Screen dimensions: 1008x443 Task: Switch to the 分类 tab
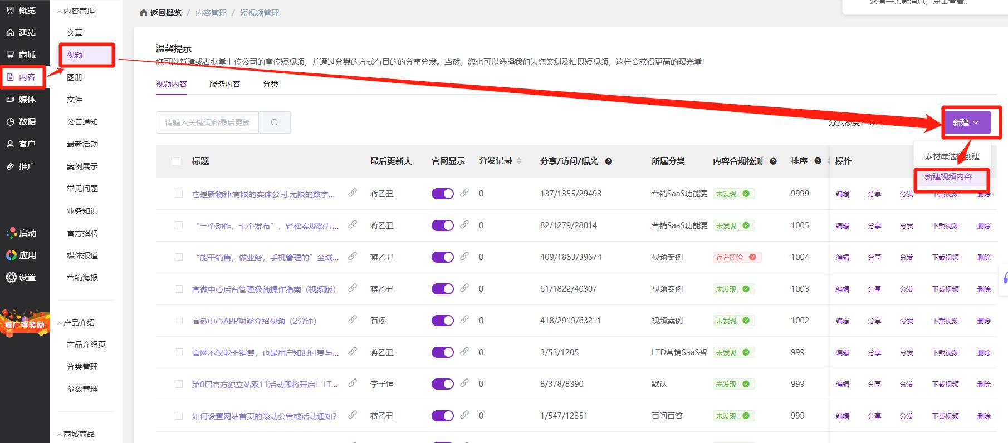[x=271, y=84]
